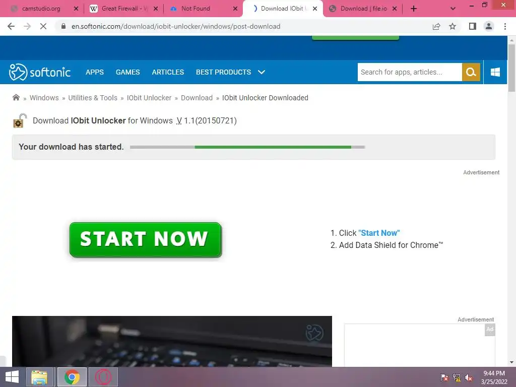The image size is (516, 387).
Task: Focus the Search for apps field
Action: coord(410,72)
